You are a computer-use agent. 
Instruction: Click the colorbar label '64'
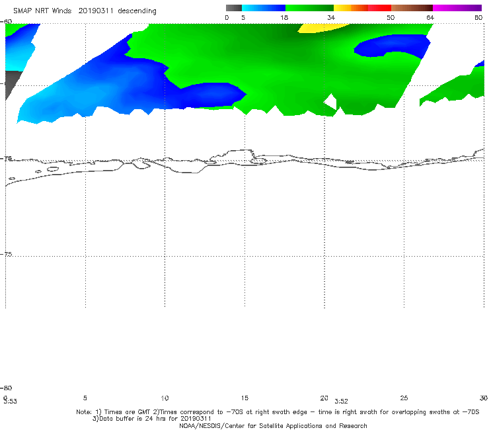tap(430, 18)
